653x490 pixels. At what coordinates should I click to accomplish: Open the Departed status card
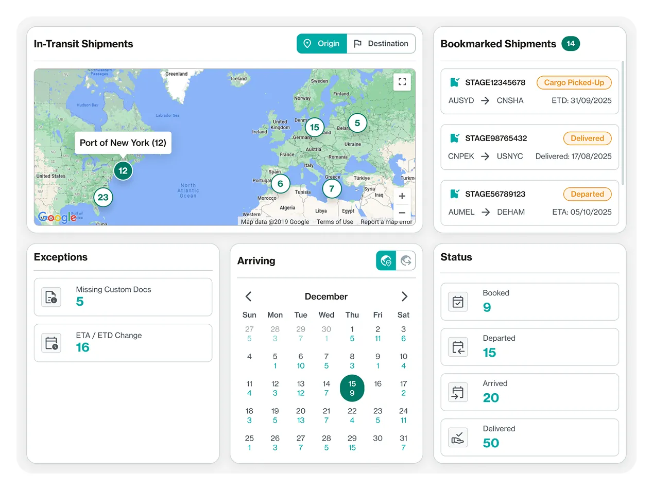(529, 347)
